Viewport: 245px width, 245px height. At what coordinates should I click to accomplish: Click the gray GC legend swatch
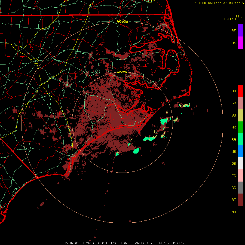[240, 188]
